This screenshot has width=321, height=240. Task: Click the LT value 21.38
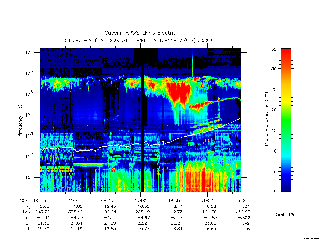click(43, 223)
